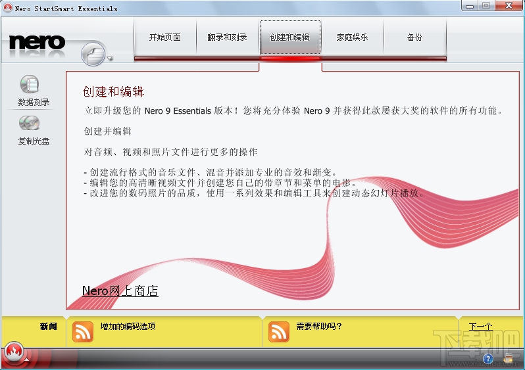Click the 创建和编辑 page heading
525x370 pixels.
click(113, 91)
